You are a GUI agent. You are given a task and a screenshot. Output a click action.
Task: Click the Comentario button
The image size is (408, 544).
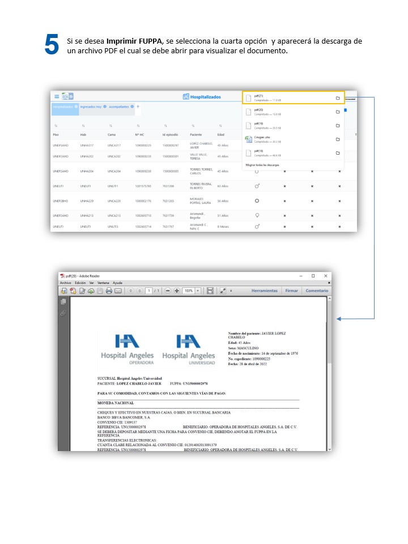[x=317, y=291]
